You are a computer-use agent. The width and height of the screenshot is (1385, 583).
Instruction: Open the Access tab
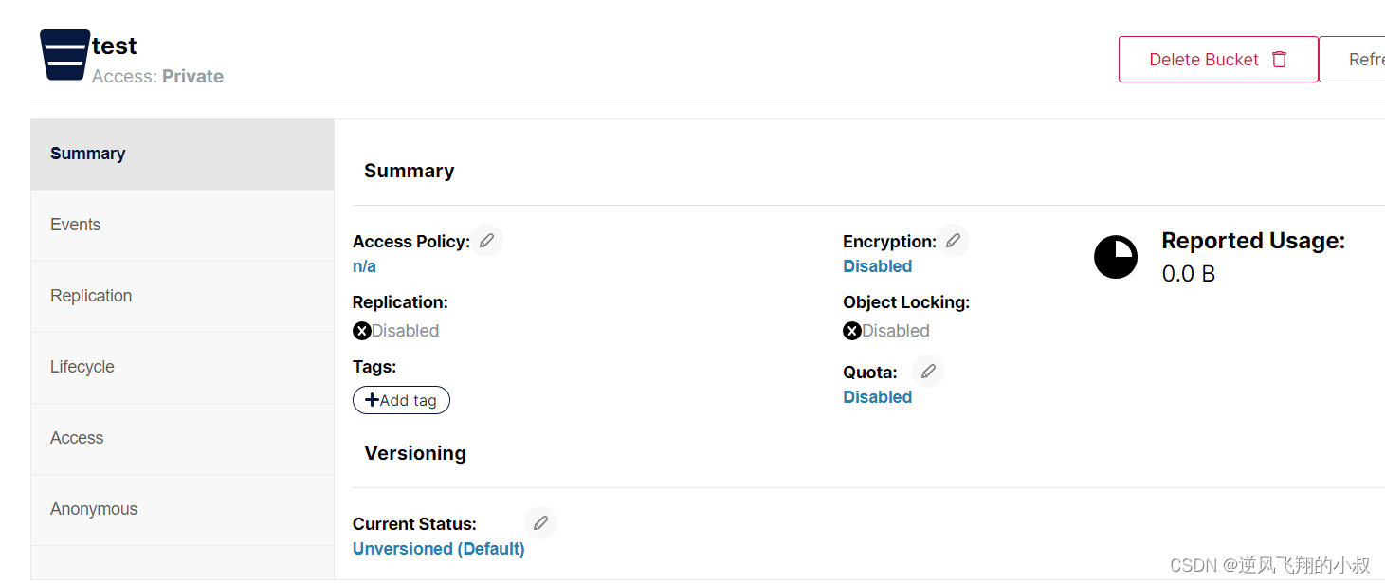tap(182, 439)
